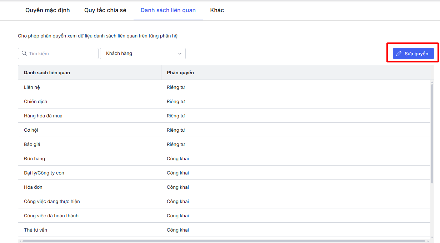Screen dimensions: 440x243
Task: Go to the Khác tab
Action: click(x=217, y=10)
